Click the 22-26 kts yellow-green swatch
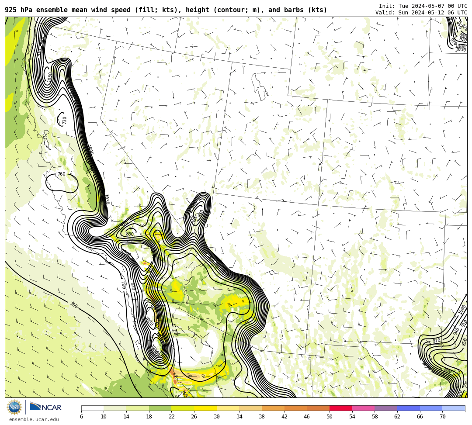472x425 pixels. [x=183, y=408]
